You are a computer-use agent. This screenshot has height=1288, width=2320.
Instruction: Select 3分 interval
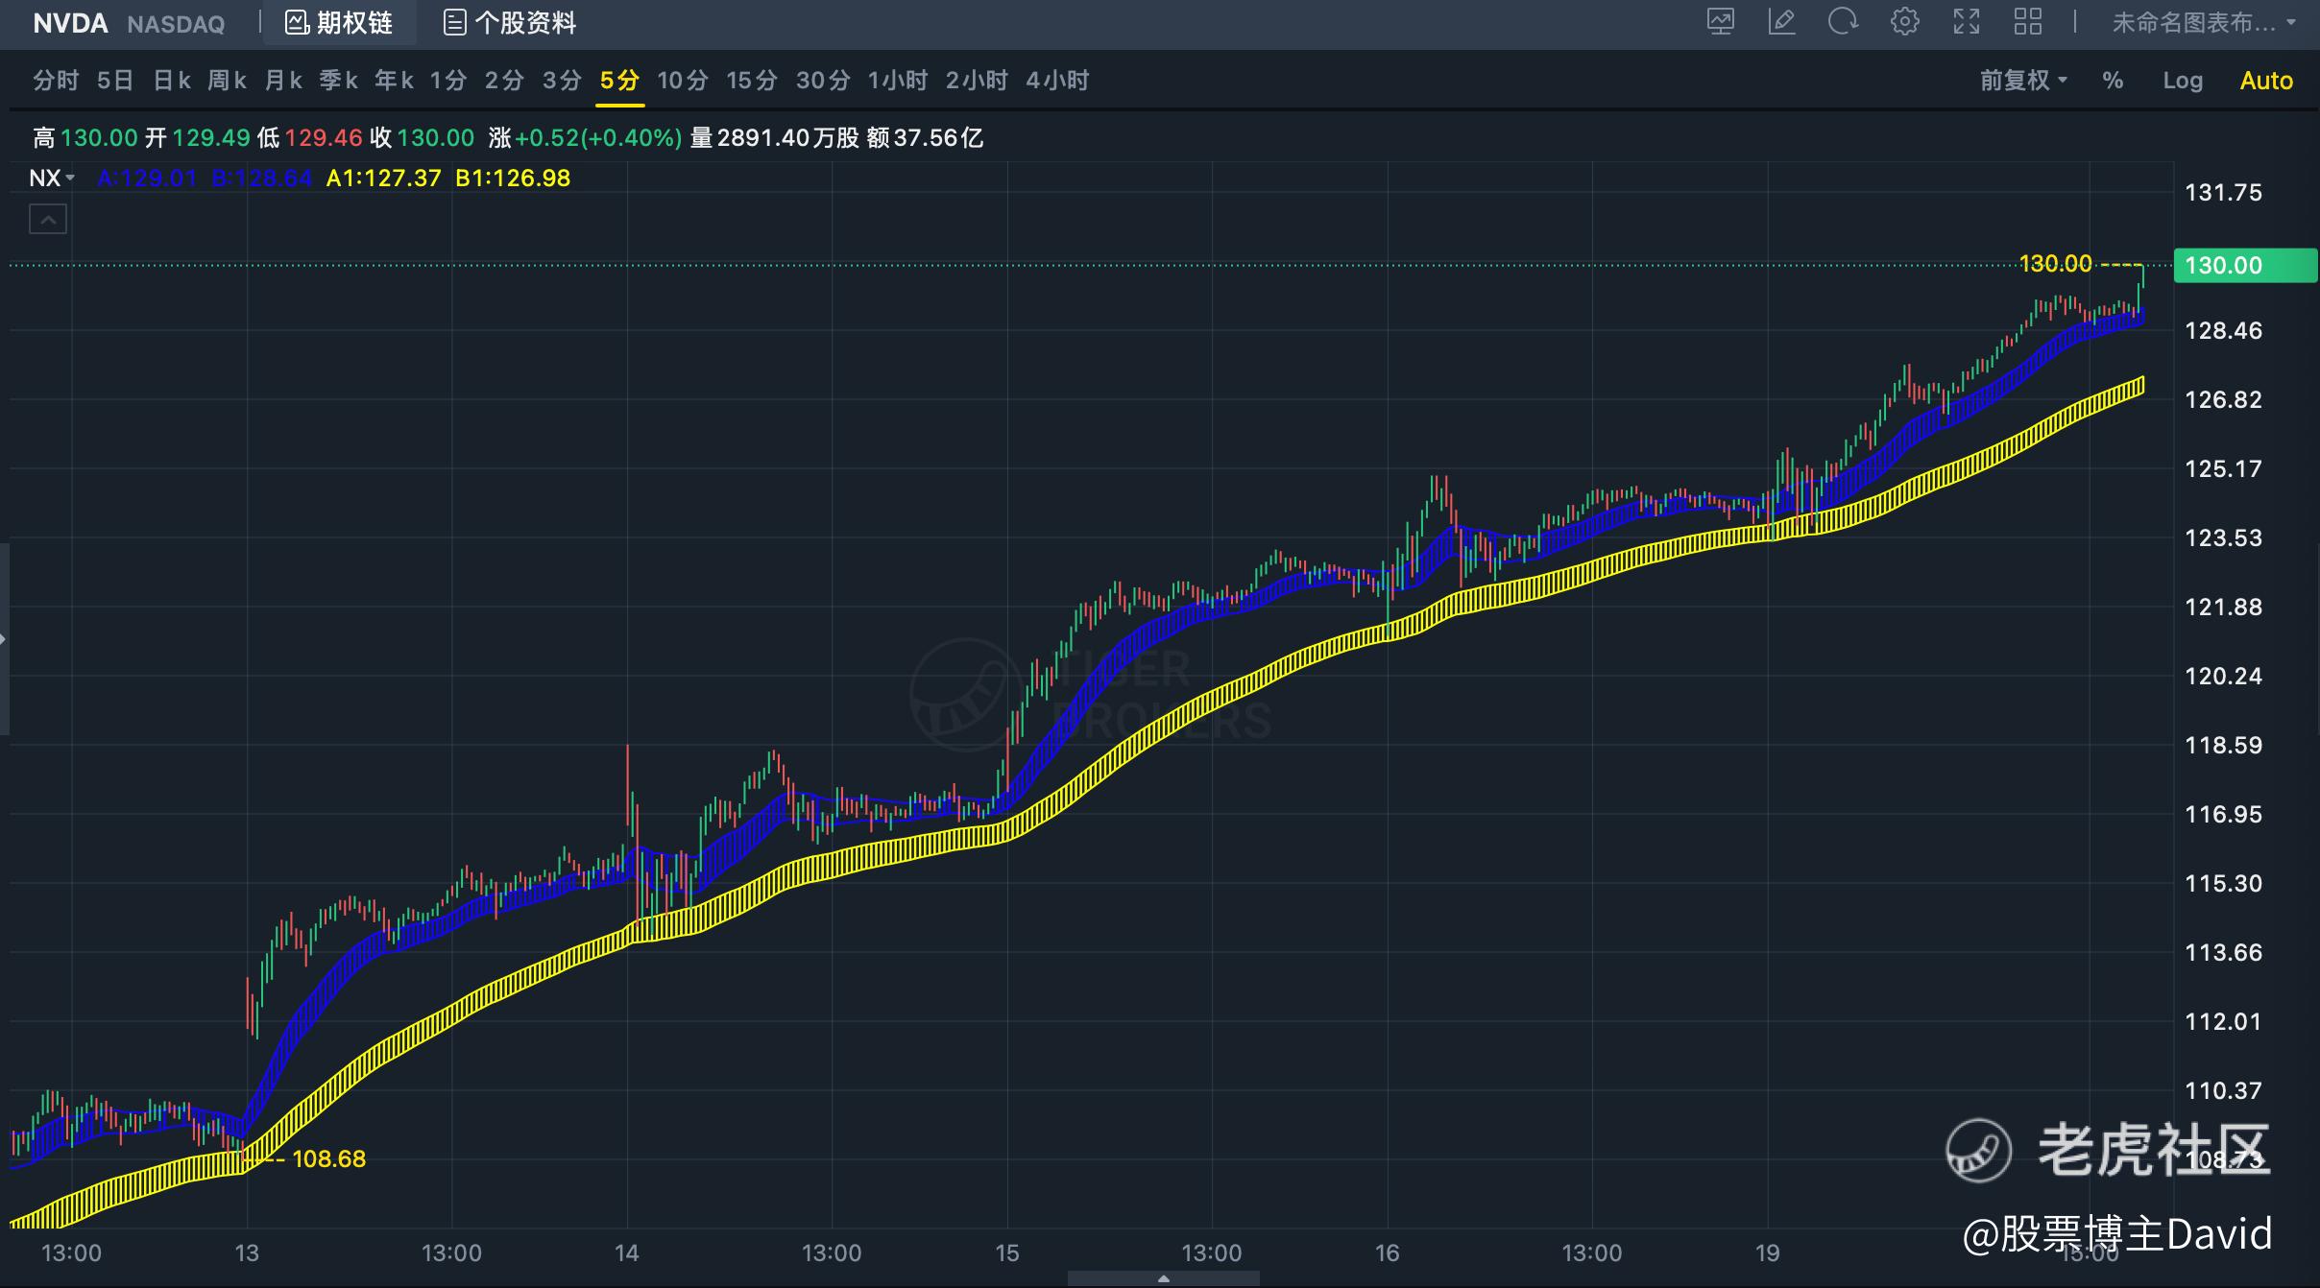coord(562,81)
